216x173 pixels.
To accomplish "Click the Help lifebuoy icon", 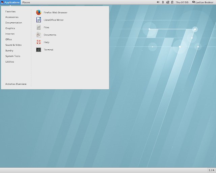I will (38, 42).
